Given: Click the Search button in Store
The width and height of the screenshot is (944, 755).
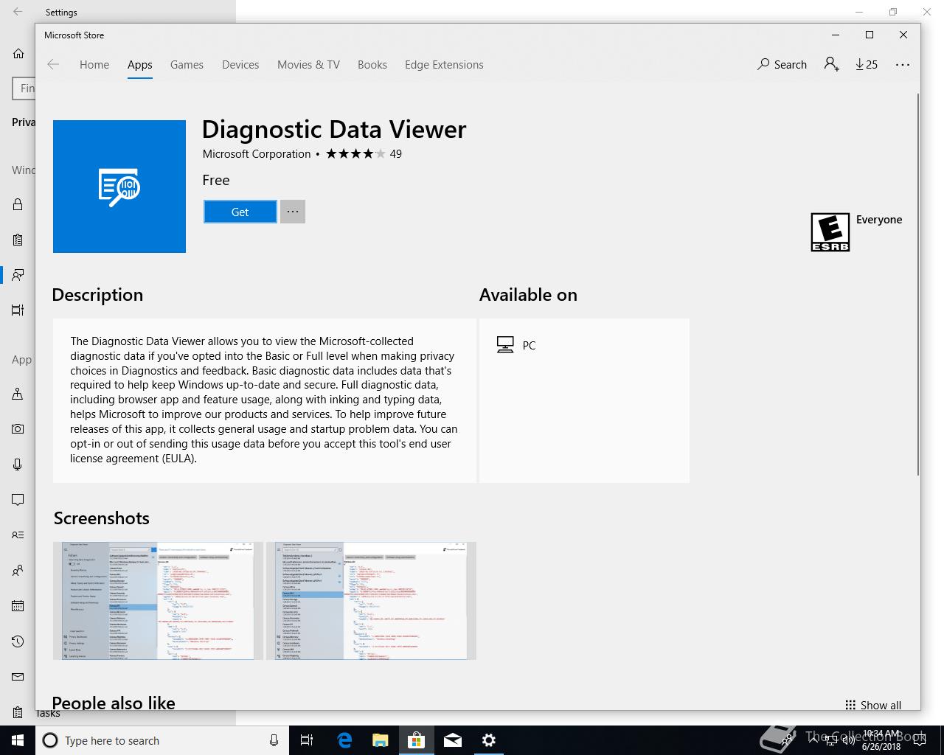Looking at the screenshot, I should click(782, 65).
